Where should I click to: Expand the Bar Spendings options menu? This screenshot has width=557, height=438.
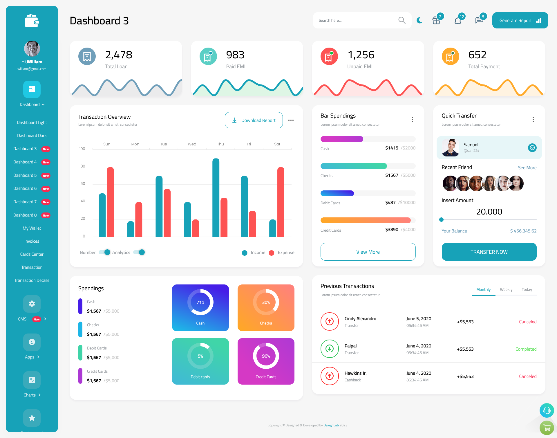[x=412, y=120]
